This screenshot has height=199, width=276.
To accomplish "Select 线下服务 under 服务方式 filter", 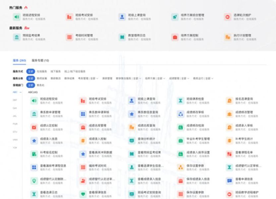I will [x=56, y=71].
